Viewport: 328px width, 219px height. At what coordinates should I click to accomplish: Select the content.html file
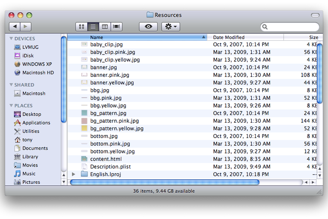(106, 159)
